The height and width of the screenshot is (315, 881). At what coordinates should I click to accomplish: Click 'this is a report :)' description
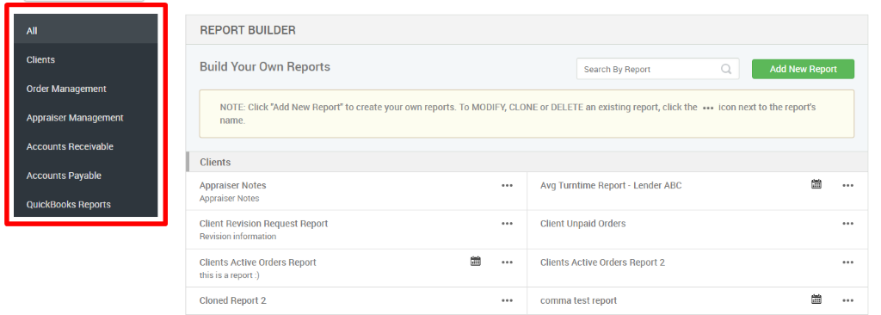229,275
